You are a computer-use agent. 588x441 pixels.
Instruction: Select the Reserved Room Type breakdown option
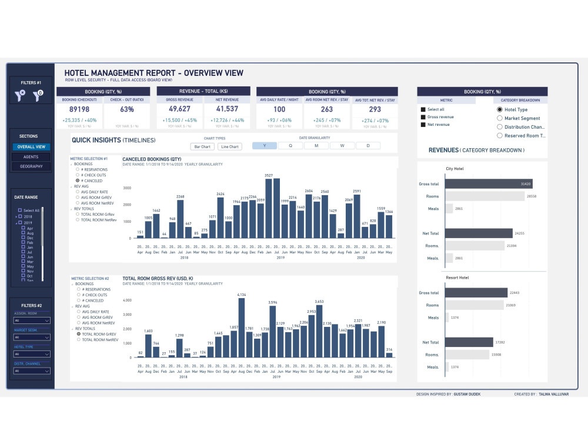(500, 136)
